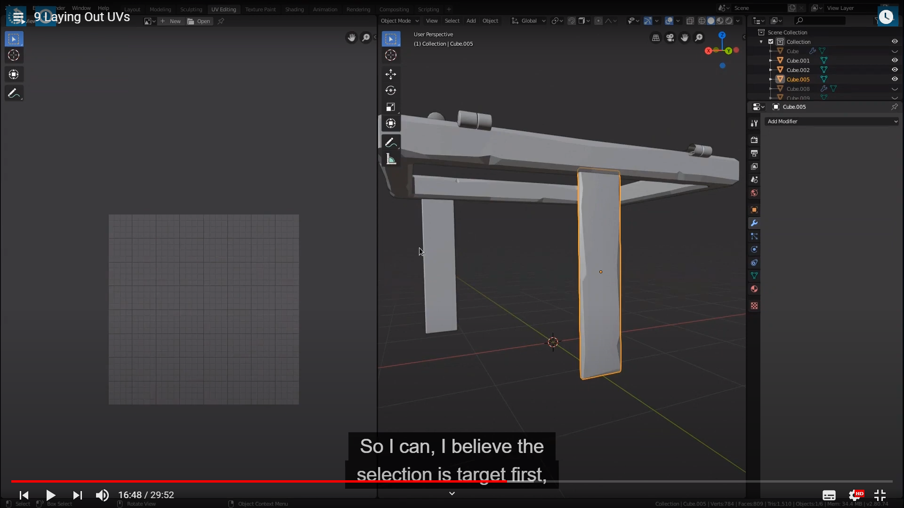Open the Object Mode dropdown
904x508 pixels.
(x=399, y=21)
